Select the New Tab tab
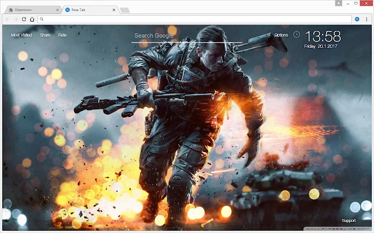 click(x=89, y=10)
